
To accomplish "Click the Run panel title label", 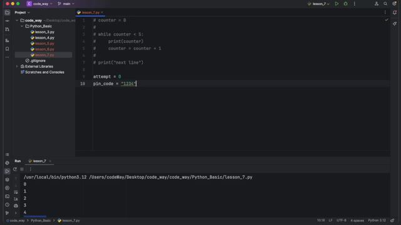I will [x=18, y=161].
